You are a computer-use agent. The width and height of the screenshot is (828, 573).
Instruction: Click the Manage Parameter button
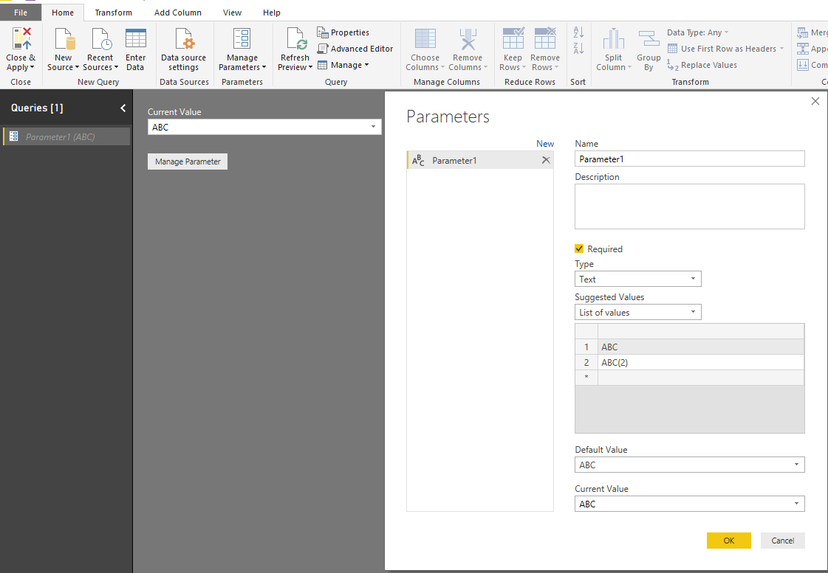188,162
